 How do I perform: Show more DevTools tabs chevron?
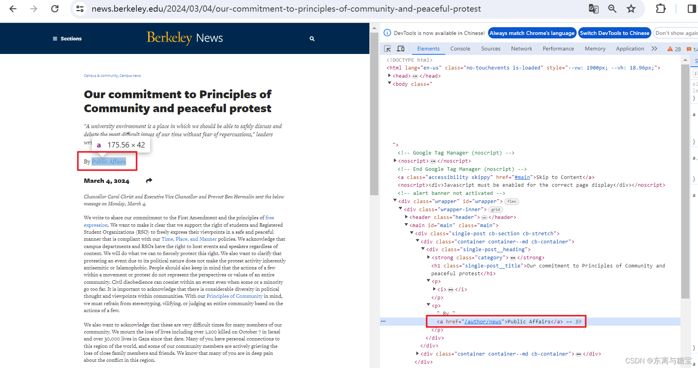[x=654, y=49]
